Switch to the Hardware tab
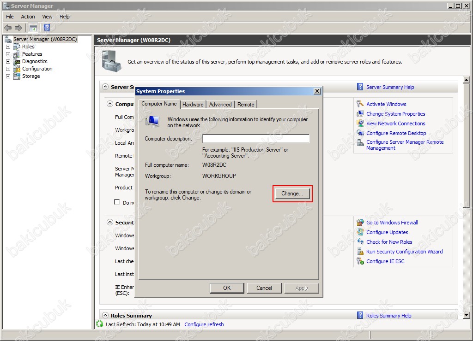The width and height of the screenshot is (473, 341). pyautogui.click(x=193, y=105)
